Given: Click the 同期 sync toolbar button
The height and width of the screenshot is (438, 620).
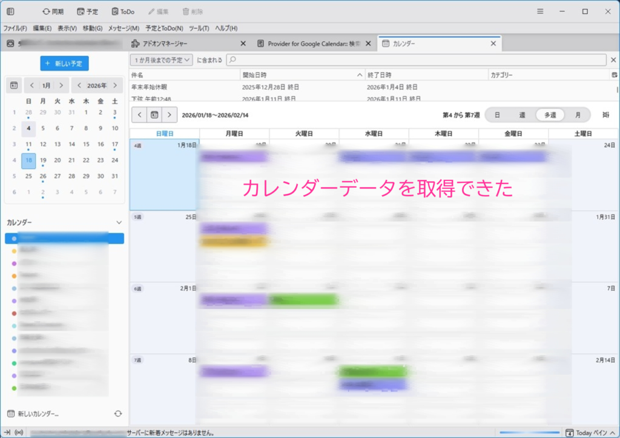Looking at the screenshot, I should point(53,12).
